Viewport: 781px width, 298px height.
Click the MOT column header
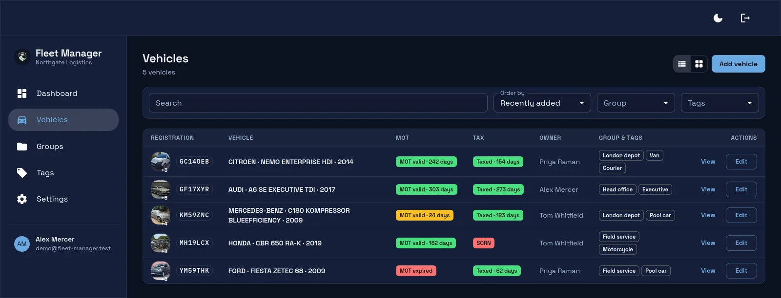[402, 138]
